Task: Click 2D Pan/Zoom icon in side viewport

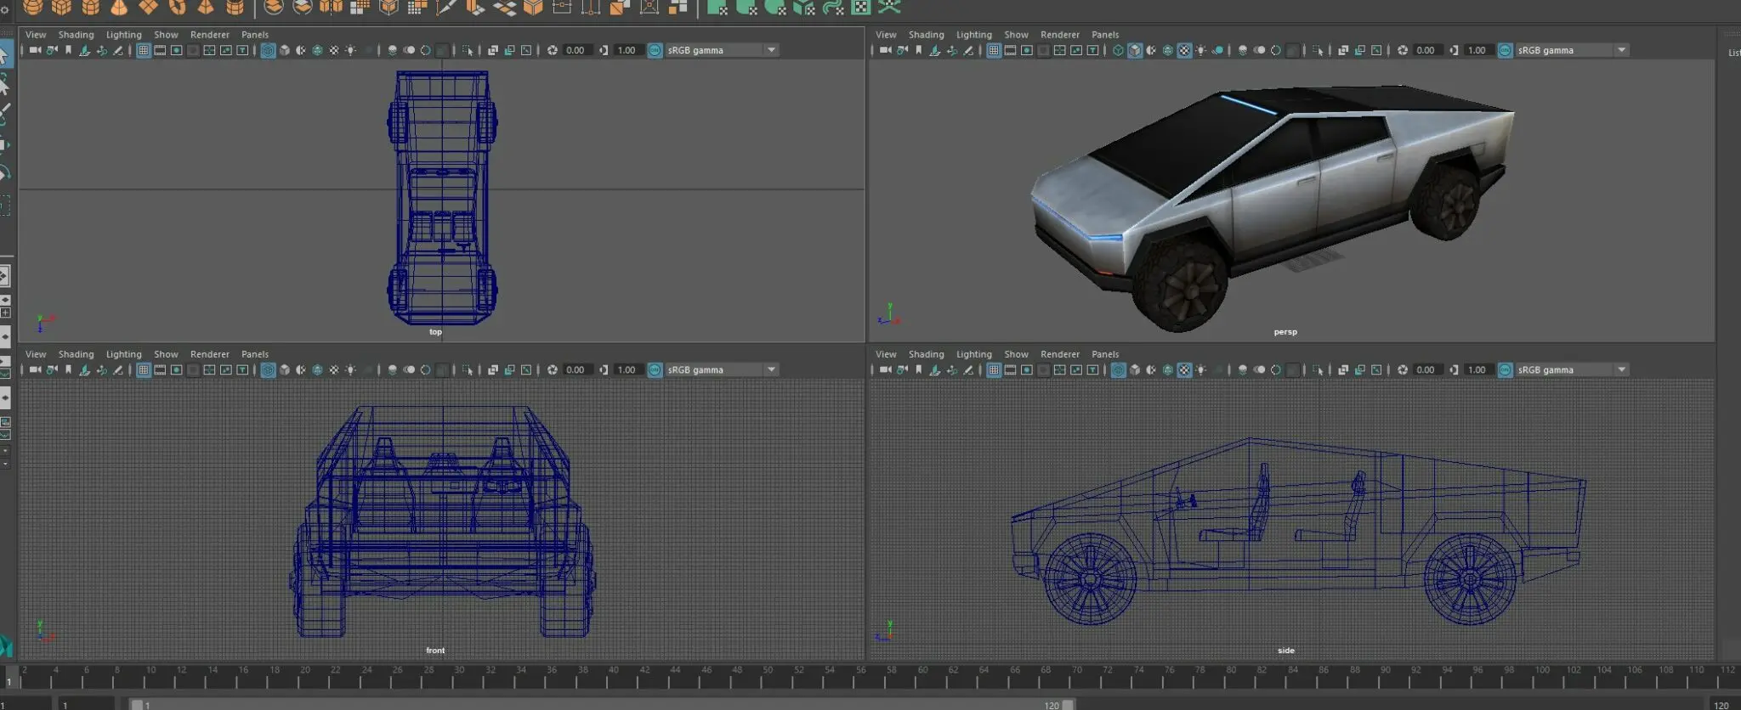Action: click(x=951, y=369)
